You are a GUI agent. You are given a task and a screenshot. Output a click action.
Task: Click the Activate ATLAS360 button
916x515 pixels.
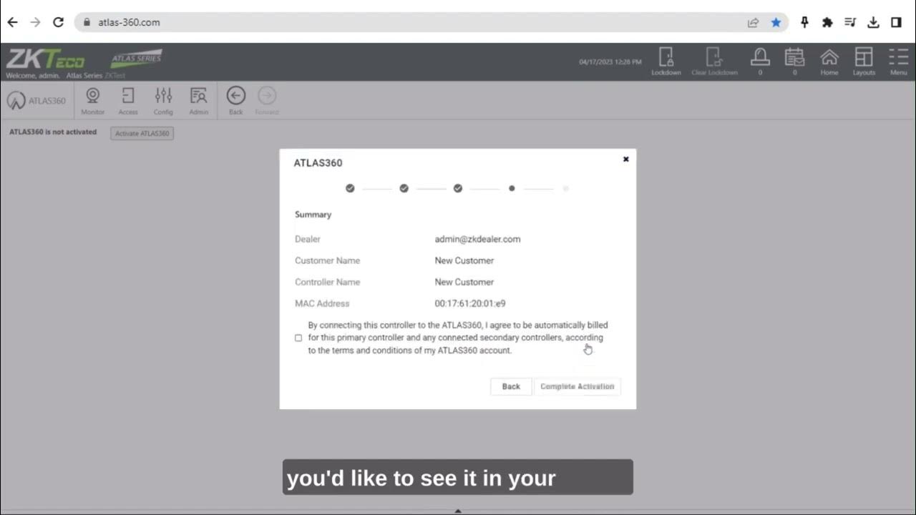tap(142, 133)
